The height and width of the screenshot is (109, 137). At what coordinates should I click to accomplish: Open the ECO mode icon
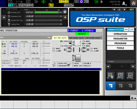click(76, 1)
